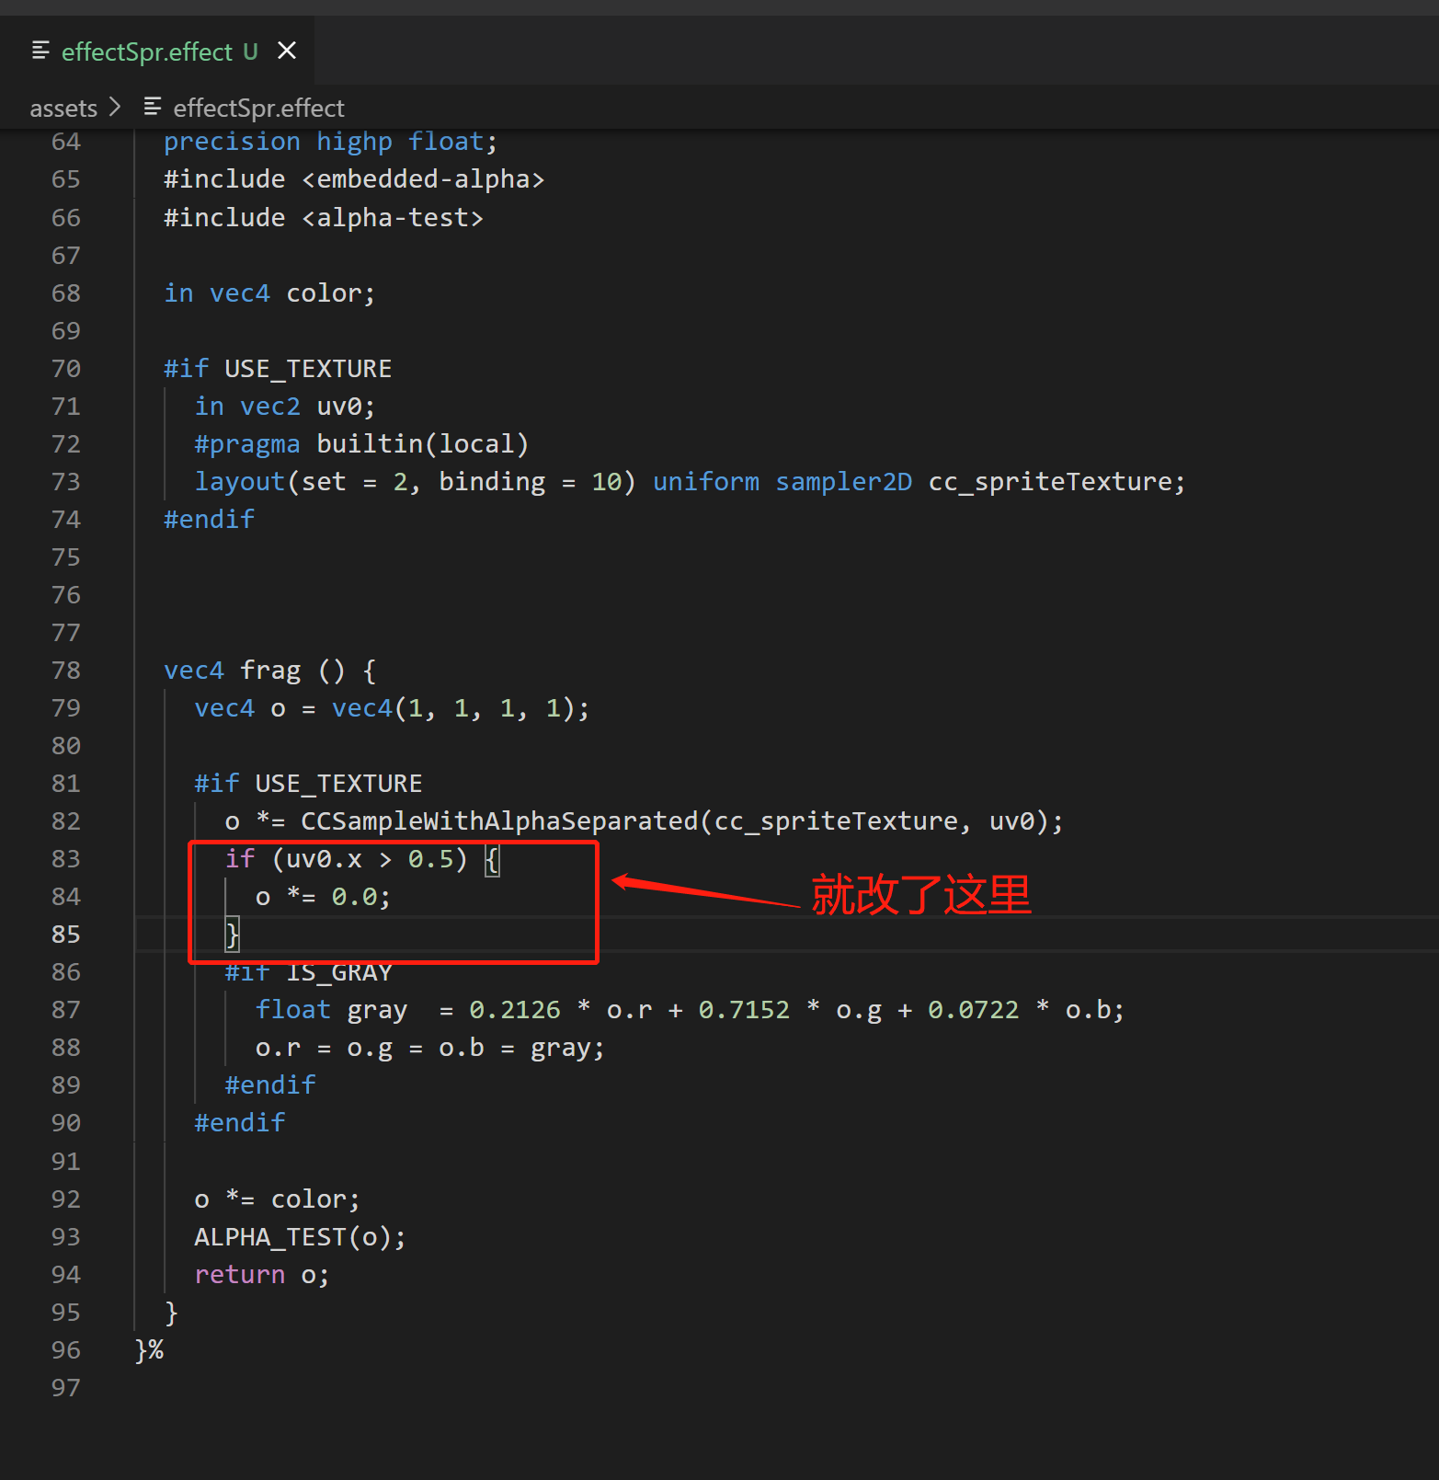
Task: Click the "precision highp float;" line
Action: coord(330,142)
